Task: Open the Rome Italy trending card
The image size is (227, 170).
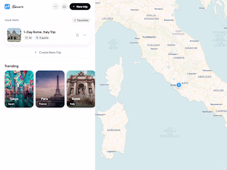Action: tap(81, 89)
